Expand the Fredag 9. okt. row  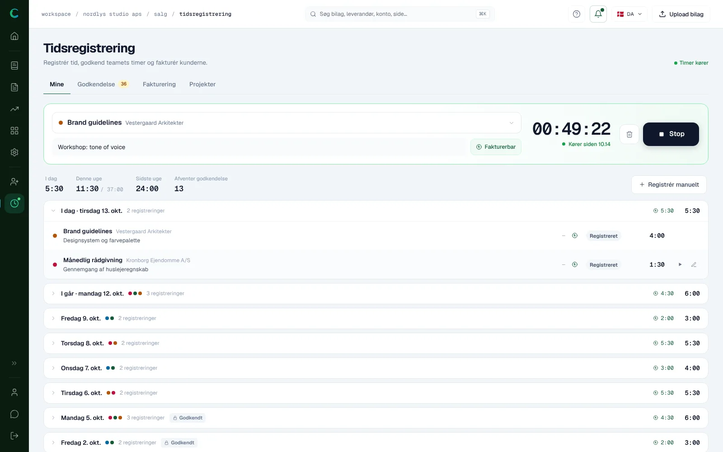point(376,318)
